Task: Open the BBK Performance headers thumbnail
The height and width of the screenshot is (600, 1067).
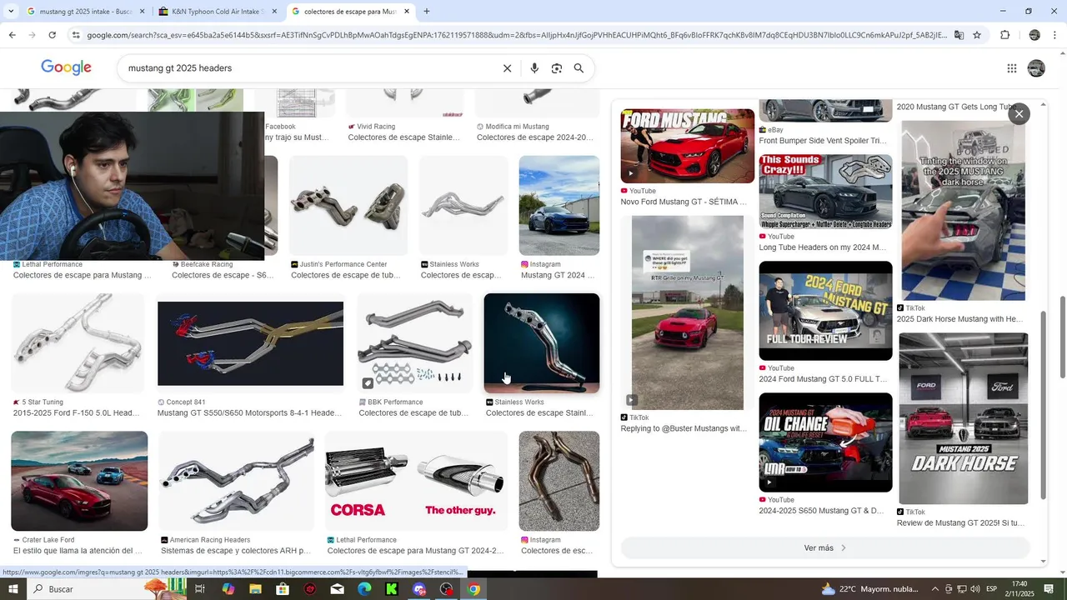Action: pos(414,343)
